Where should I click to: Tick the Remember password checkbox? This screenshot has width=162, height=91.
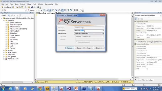pyautogui.click(x=76, y=42)
